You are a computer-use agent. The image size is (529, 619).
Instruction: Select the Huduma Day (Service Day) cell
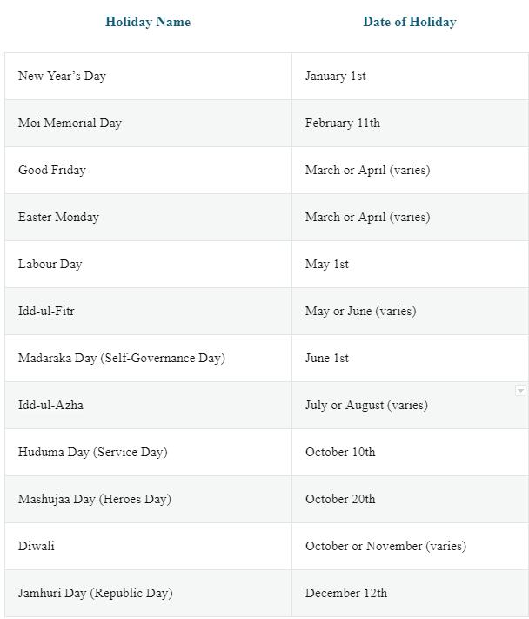point(92,452)
